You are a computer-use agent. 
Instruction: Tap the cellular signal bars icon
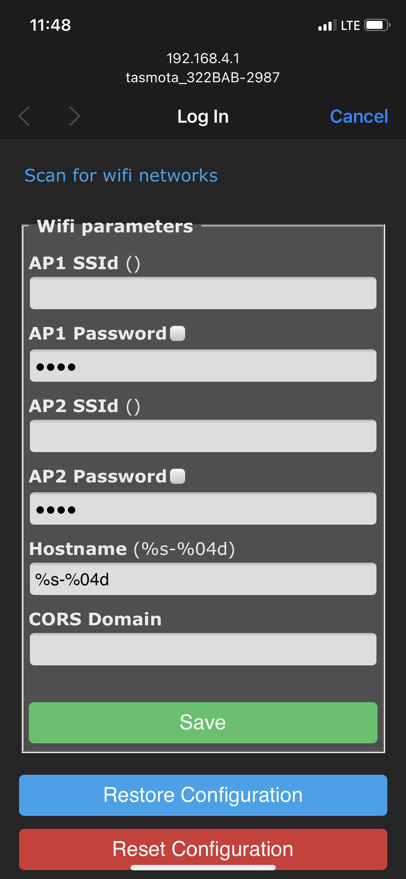click(327, 26)
